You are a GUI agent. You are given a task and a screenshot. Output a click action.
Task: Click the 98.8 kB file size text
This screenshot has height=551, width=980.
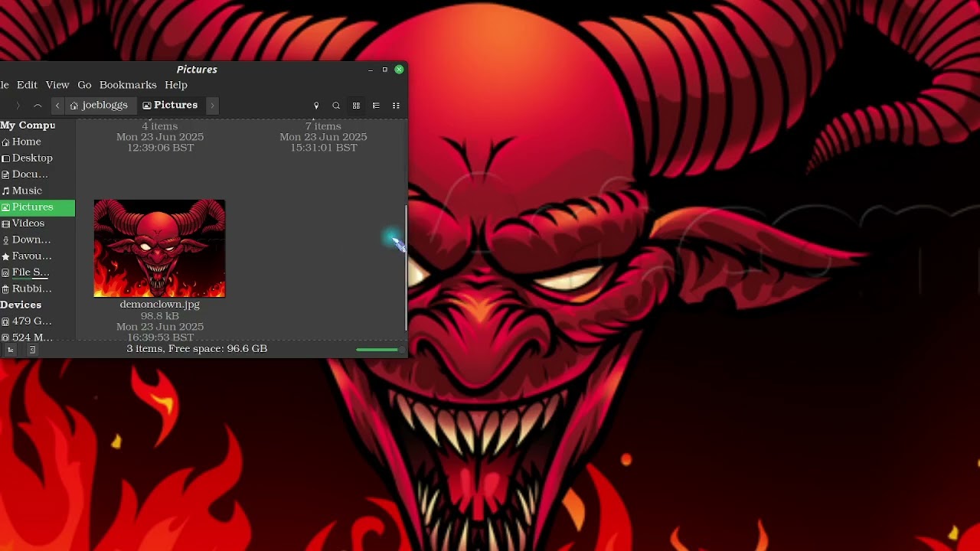pyautogui.click(x=159, y=316)
